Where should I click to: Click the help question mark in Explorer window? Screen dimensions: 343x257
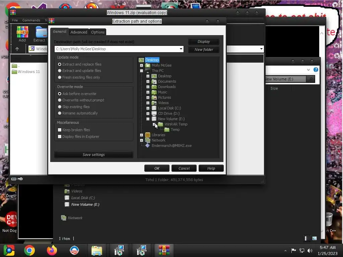click(x=316, y=70)
